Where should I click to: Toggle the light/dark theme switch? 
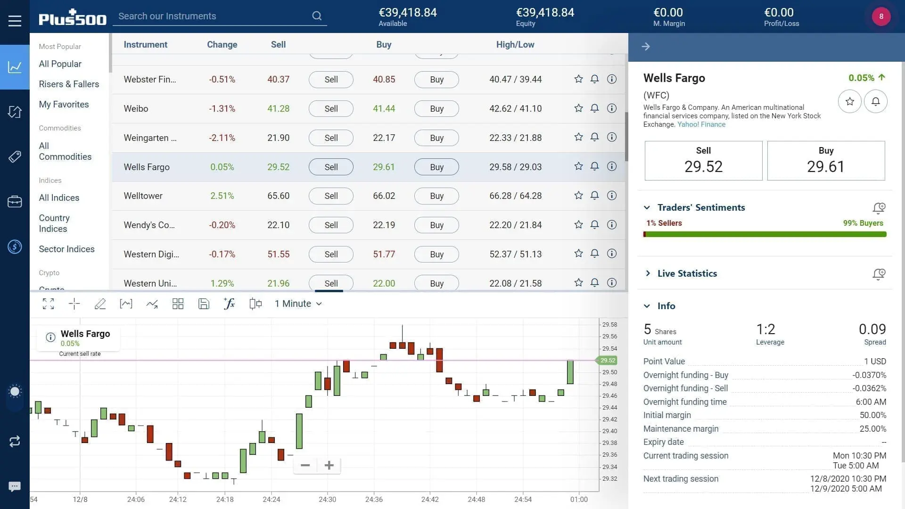15,392
